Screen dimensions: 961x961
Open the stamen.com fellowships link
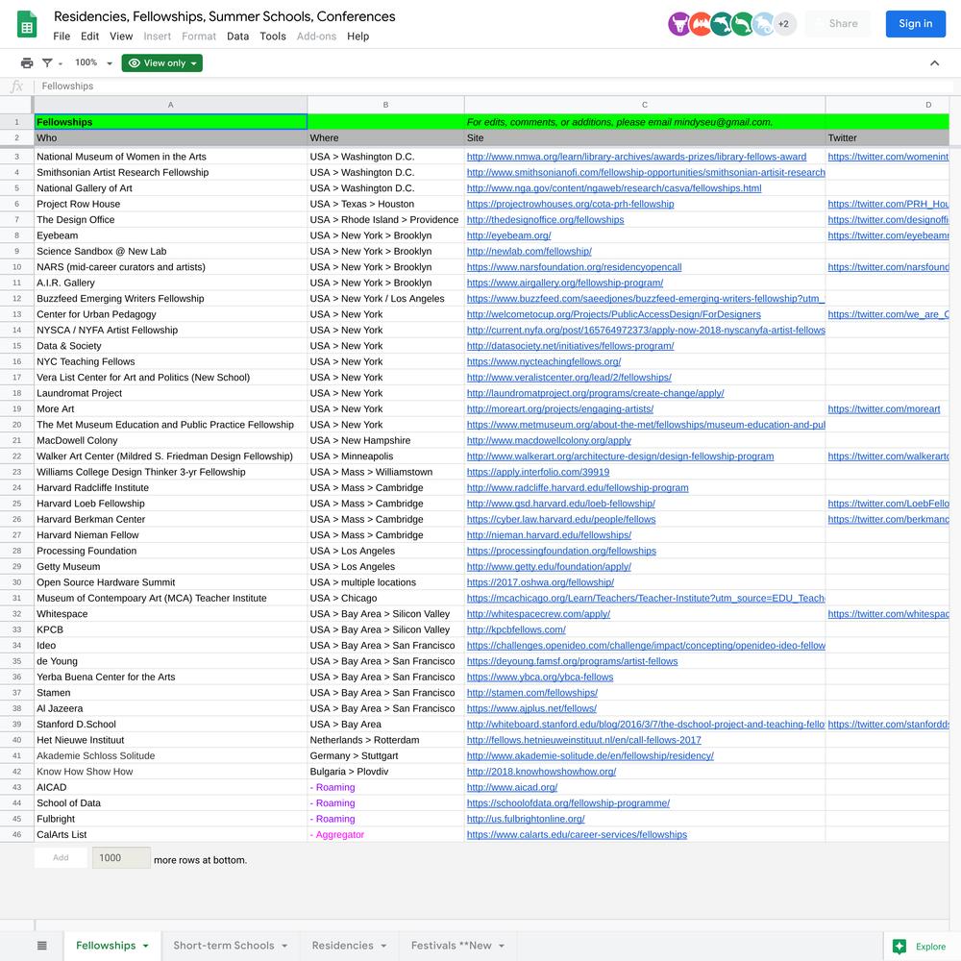(x=532, y=693)
